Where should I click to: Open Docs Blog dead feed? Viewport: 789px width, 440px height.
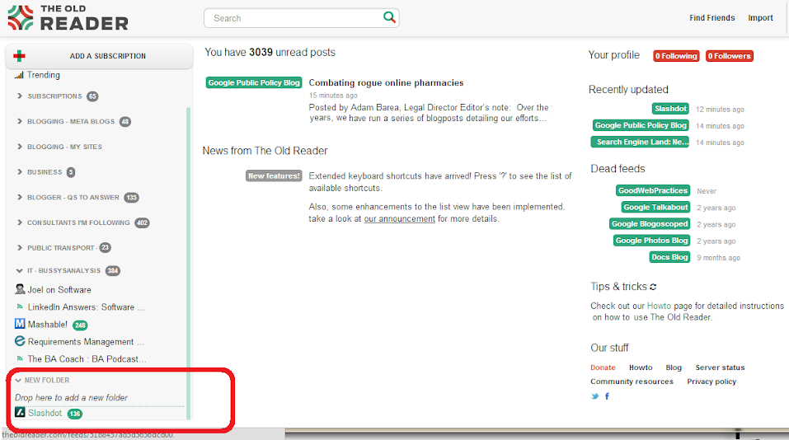tap(669, 257)
